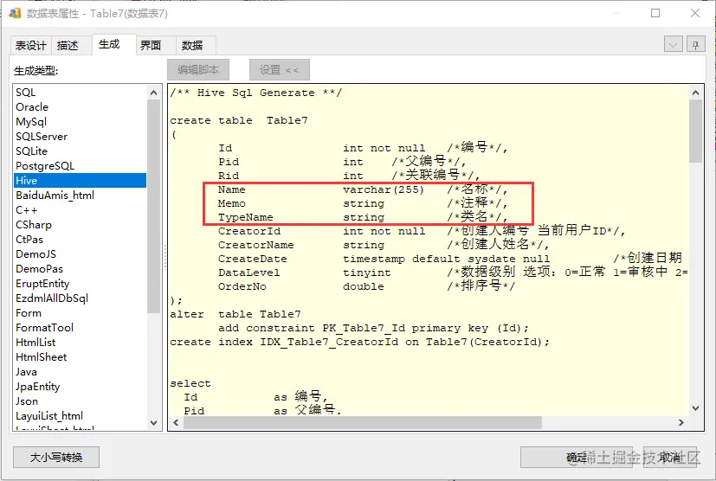The width and height of the screenshot is (716, 481).
Task: Click the 'varchar(255)' type text
Action: point(384,189)
